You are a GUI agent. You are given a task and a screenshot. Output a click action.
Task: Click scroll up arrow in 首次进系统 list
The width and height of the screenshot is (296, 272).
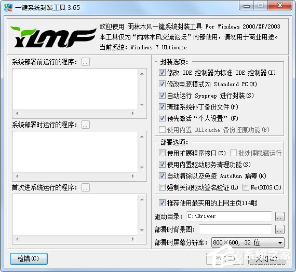[x=142, y=199]
